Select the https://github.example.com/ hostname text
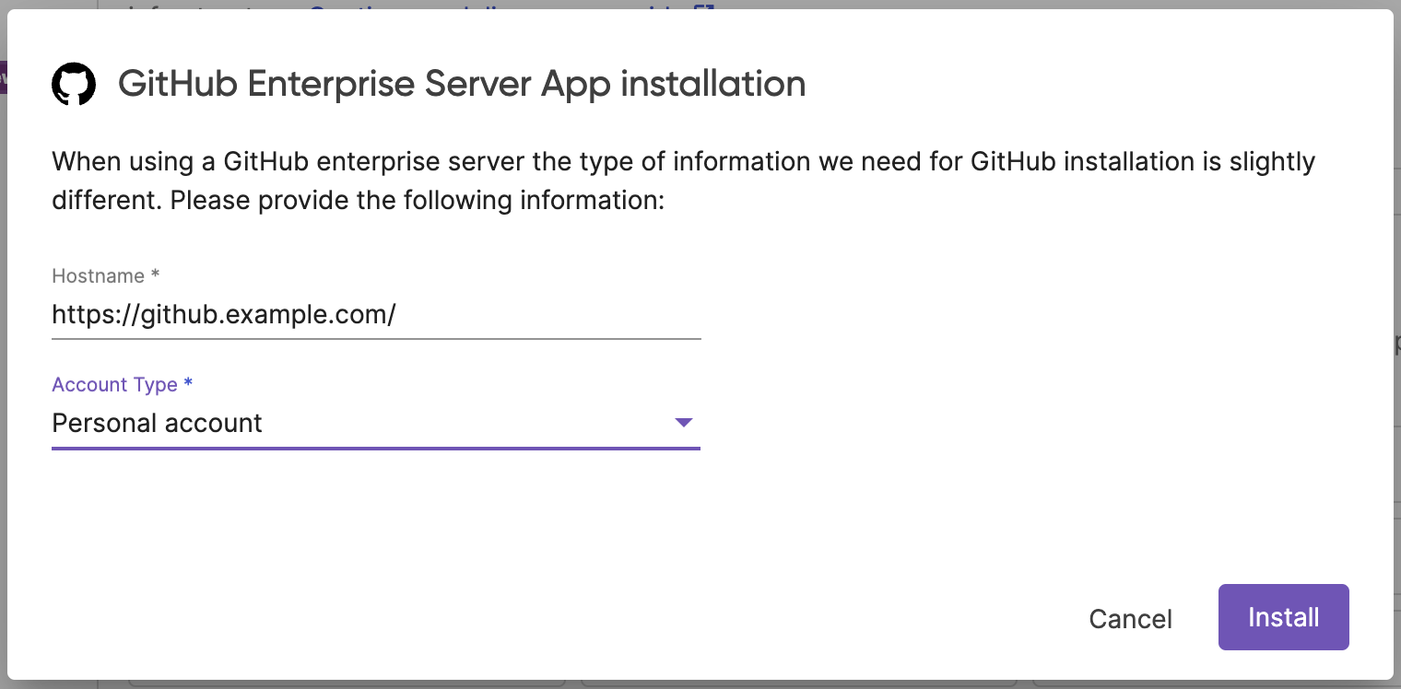The height and width of the screenshot is (689, 1401). click(x=223, y=314)
